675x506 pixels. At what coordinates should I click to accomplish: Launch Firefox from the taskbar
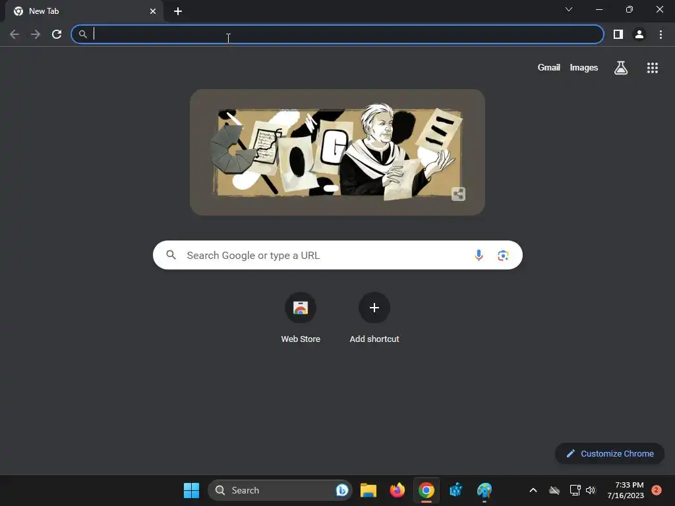click(397, 490)
